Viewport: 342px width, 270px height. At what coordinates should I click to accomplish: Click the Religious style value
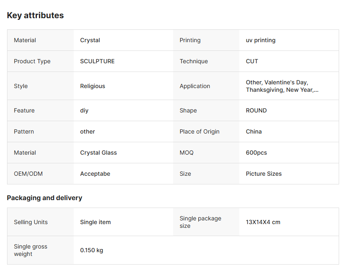[x=93, y=86]
